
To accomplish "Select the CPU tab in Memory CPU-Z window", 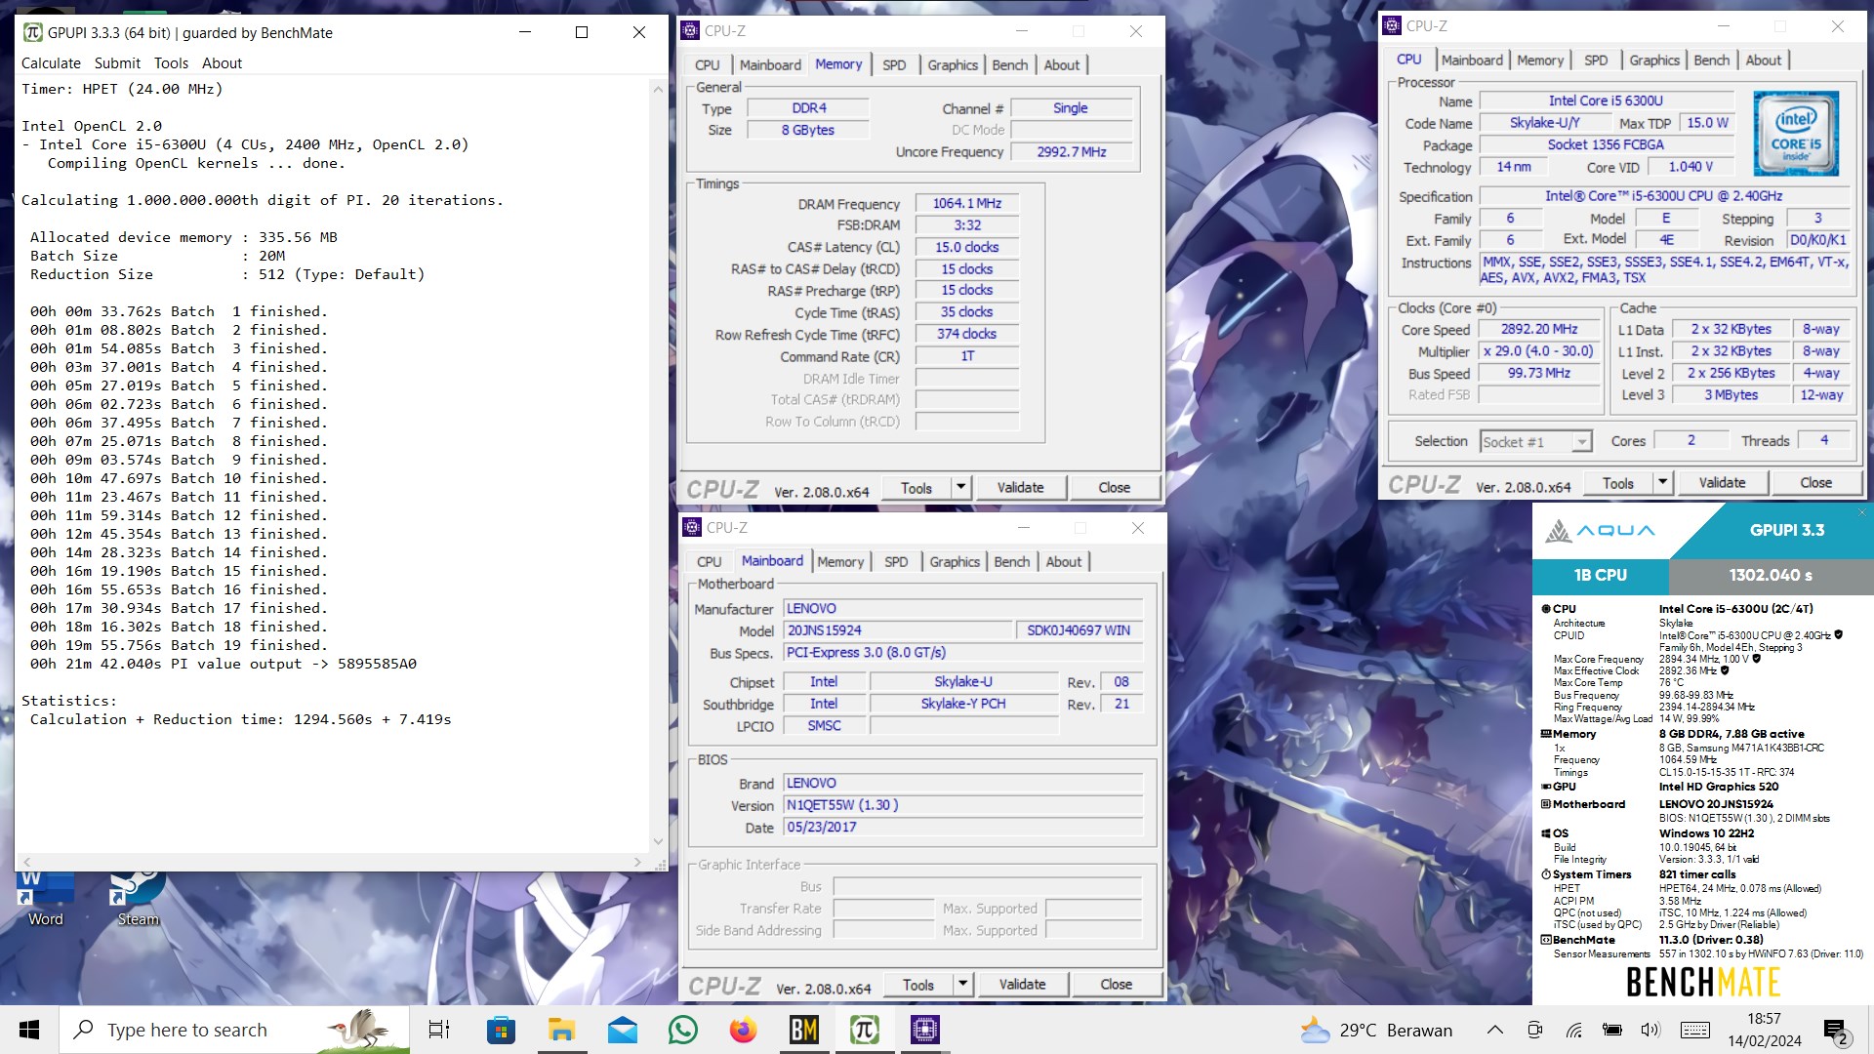I will point(708,65).
